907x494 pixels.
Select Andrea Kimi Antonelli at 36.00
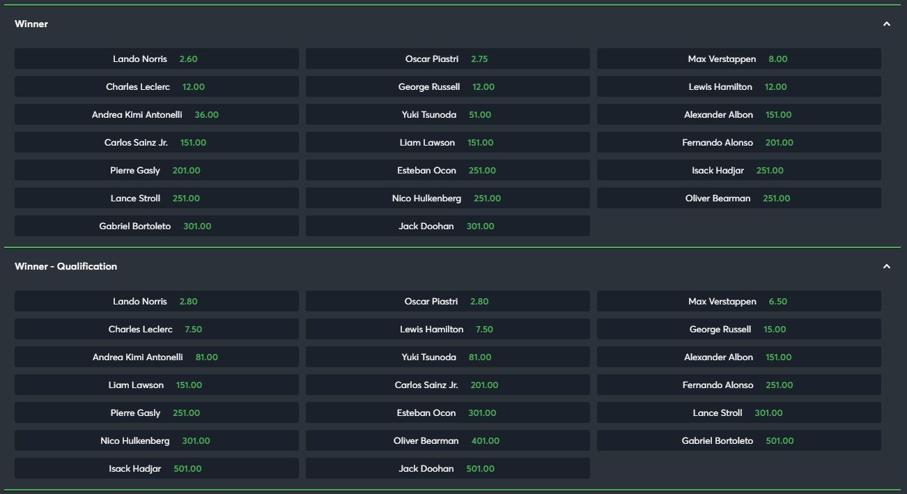[x=156, y=115]
